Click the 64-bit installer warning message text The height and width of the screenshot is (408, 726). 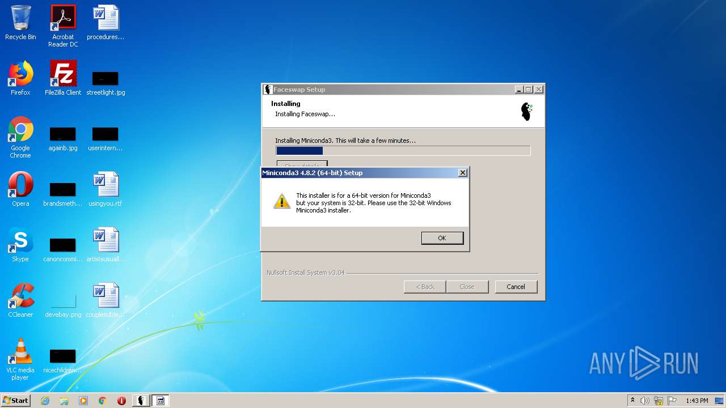[x=374, y=203]
